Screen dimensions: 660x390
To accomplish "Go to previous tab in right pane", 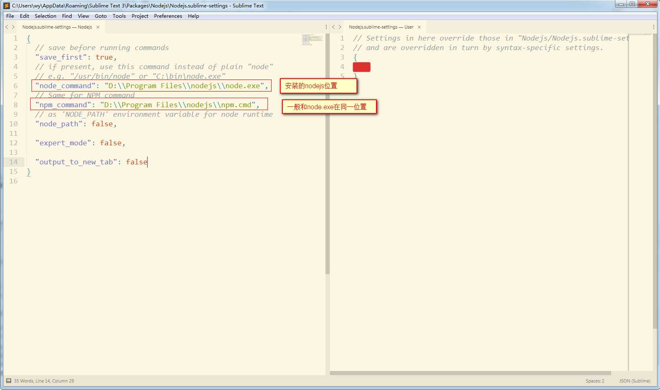I will [333, 27].
